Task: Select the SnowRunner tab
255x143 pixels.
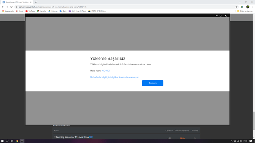Action: tap(17, 2)
